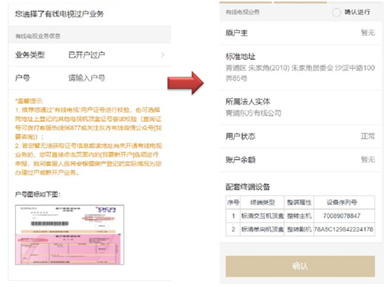
Task: Click the 用户状态 label
Action: pyautogui.click(x=240, y=136)
